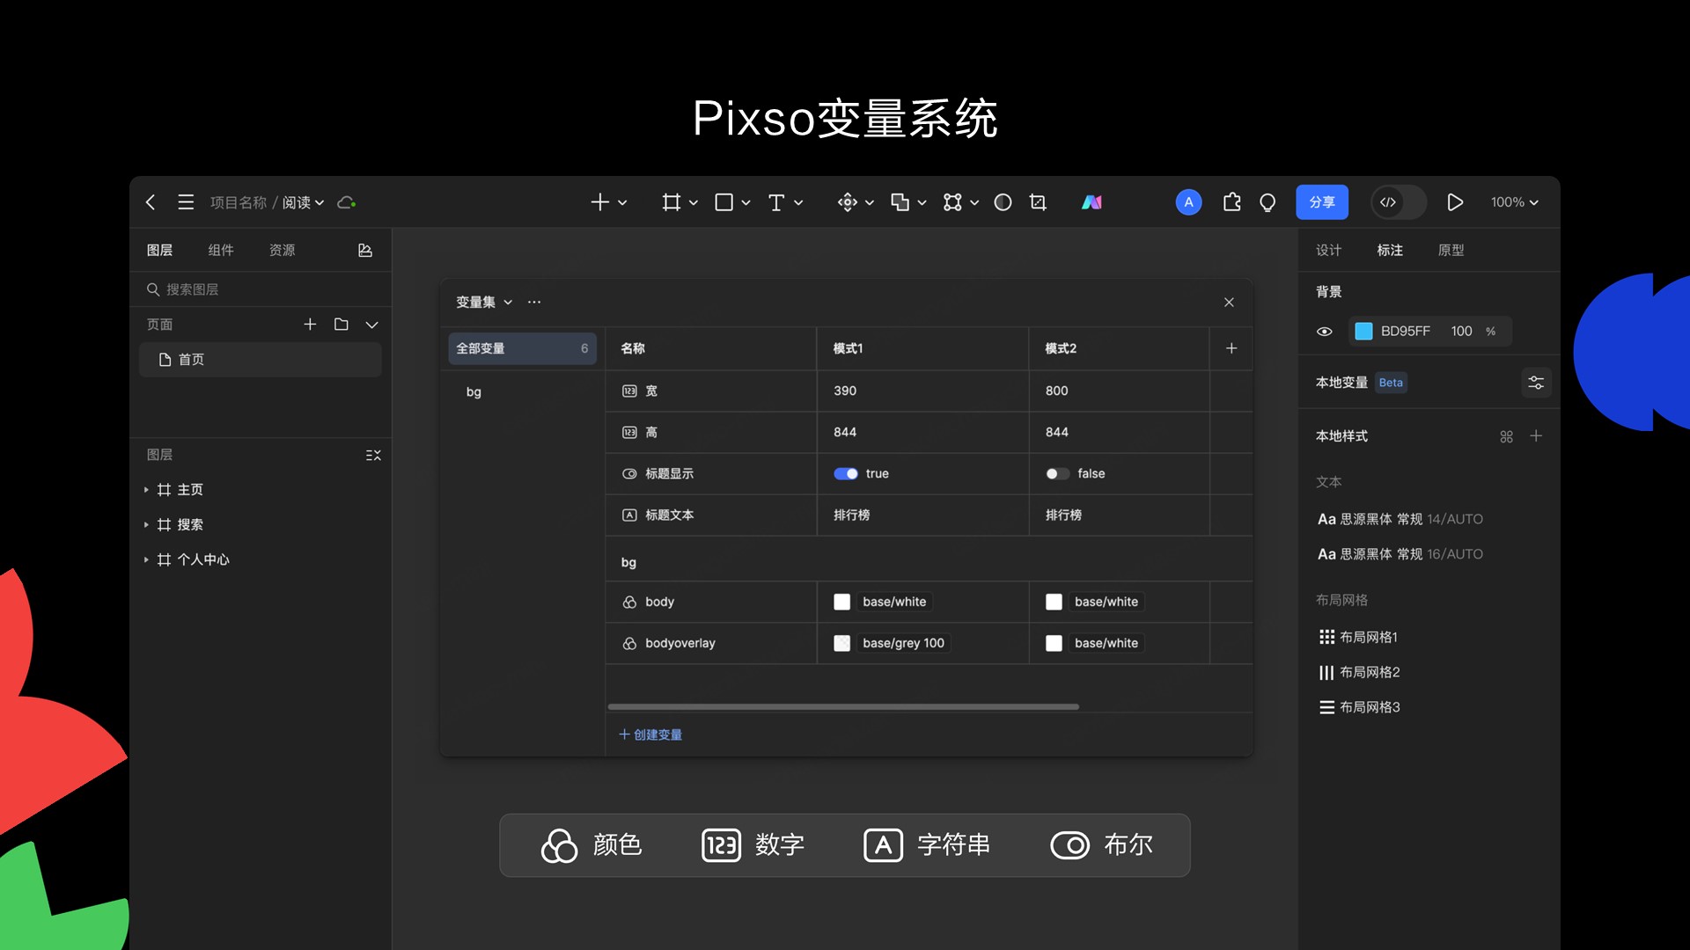1690x950 pixels.
Task: Toggle the code dev mode switch
Action: tap(1399, 202)
